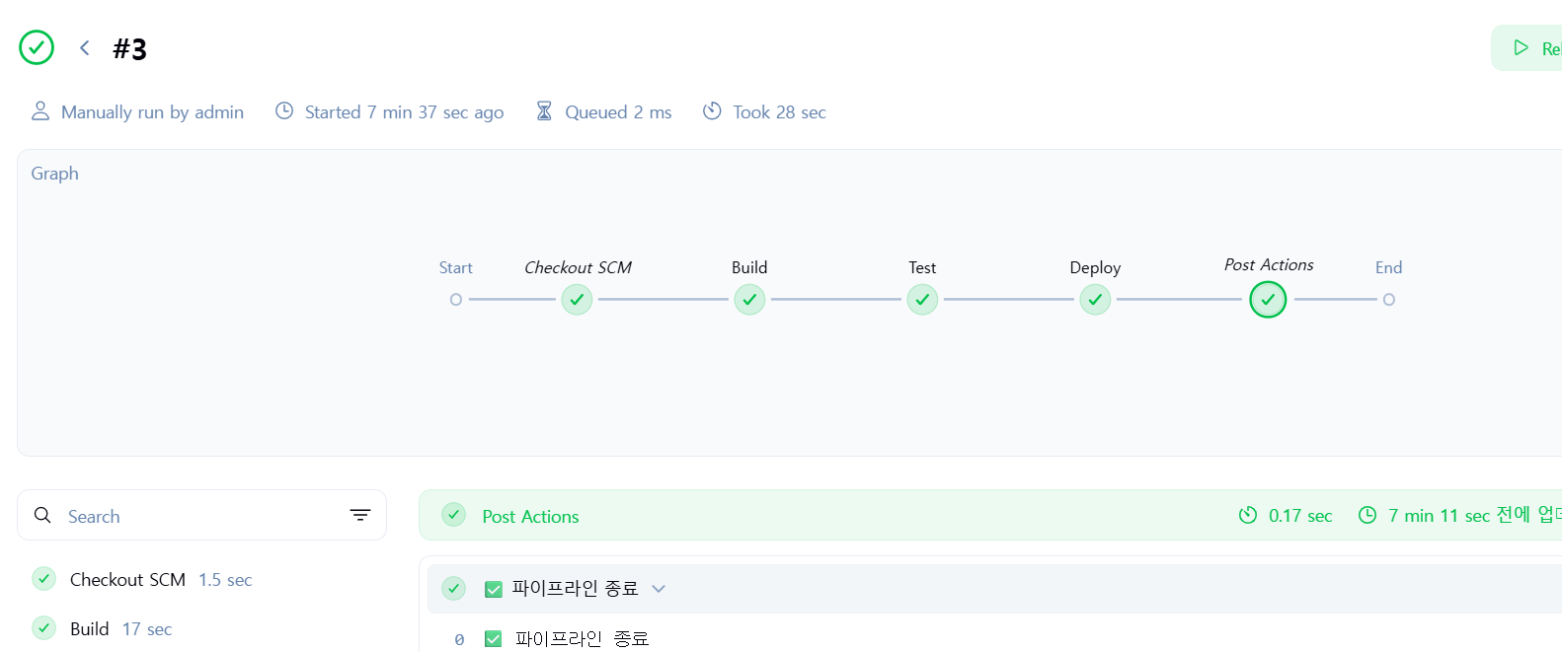This screenshot has width=1562, height=652.
Task: Click the Rebuild play button at top right
Action: tap(1527, 48)
